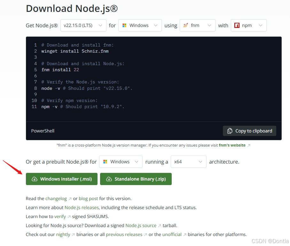Viewport: 290px width, 246px height.
Task: Click the copy icon in clipboard button
Action: pyautogui.click(x=230, y=131)
